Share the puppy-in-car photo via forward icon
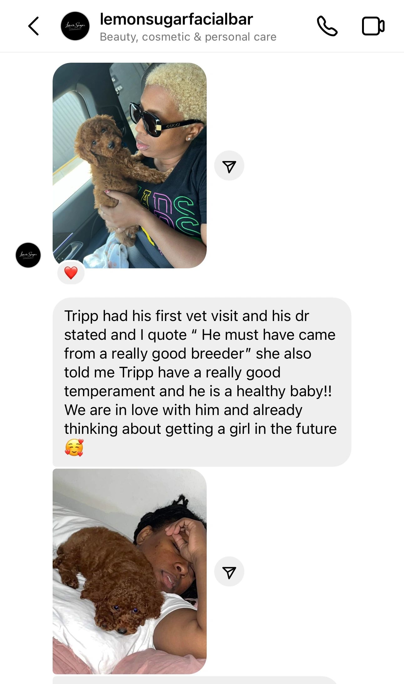Viewport: 404px width, 684px height. coord(229,166)
